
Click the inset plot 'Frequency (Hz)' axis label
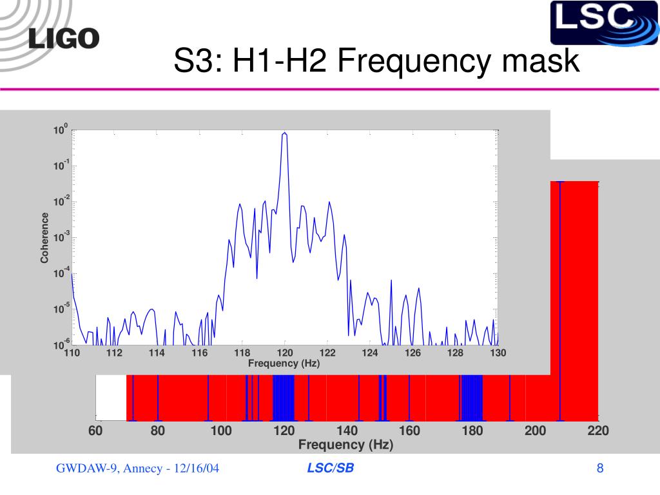click(x=284, y=363)
